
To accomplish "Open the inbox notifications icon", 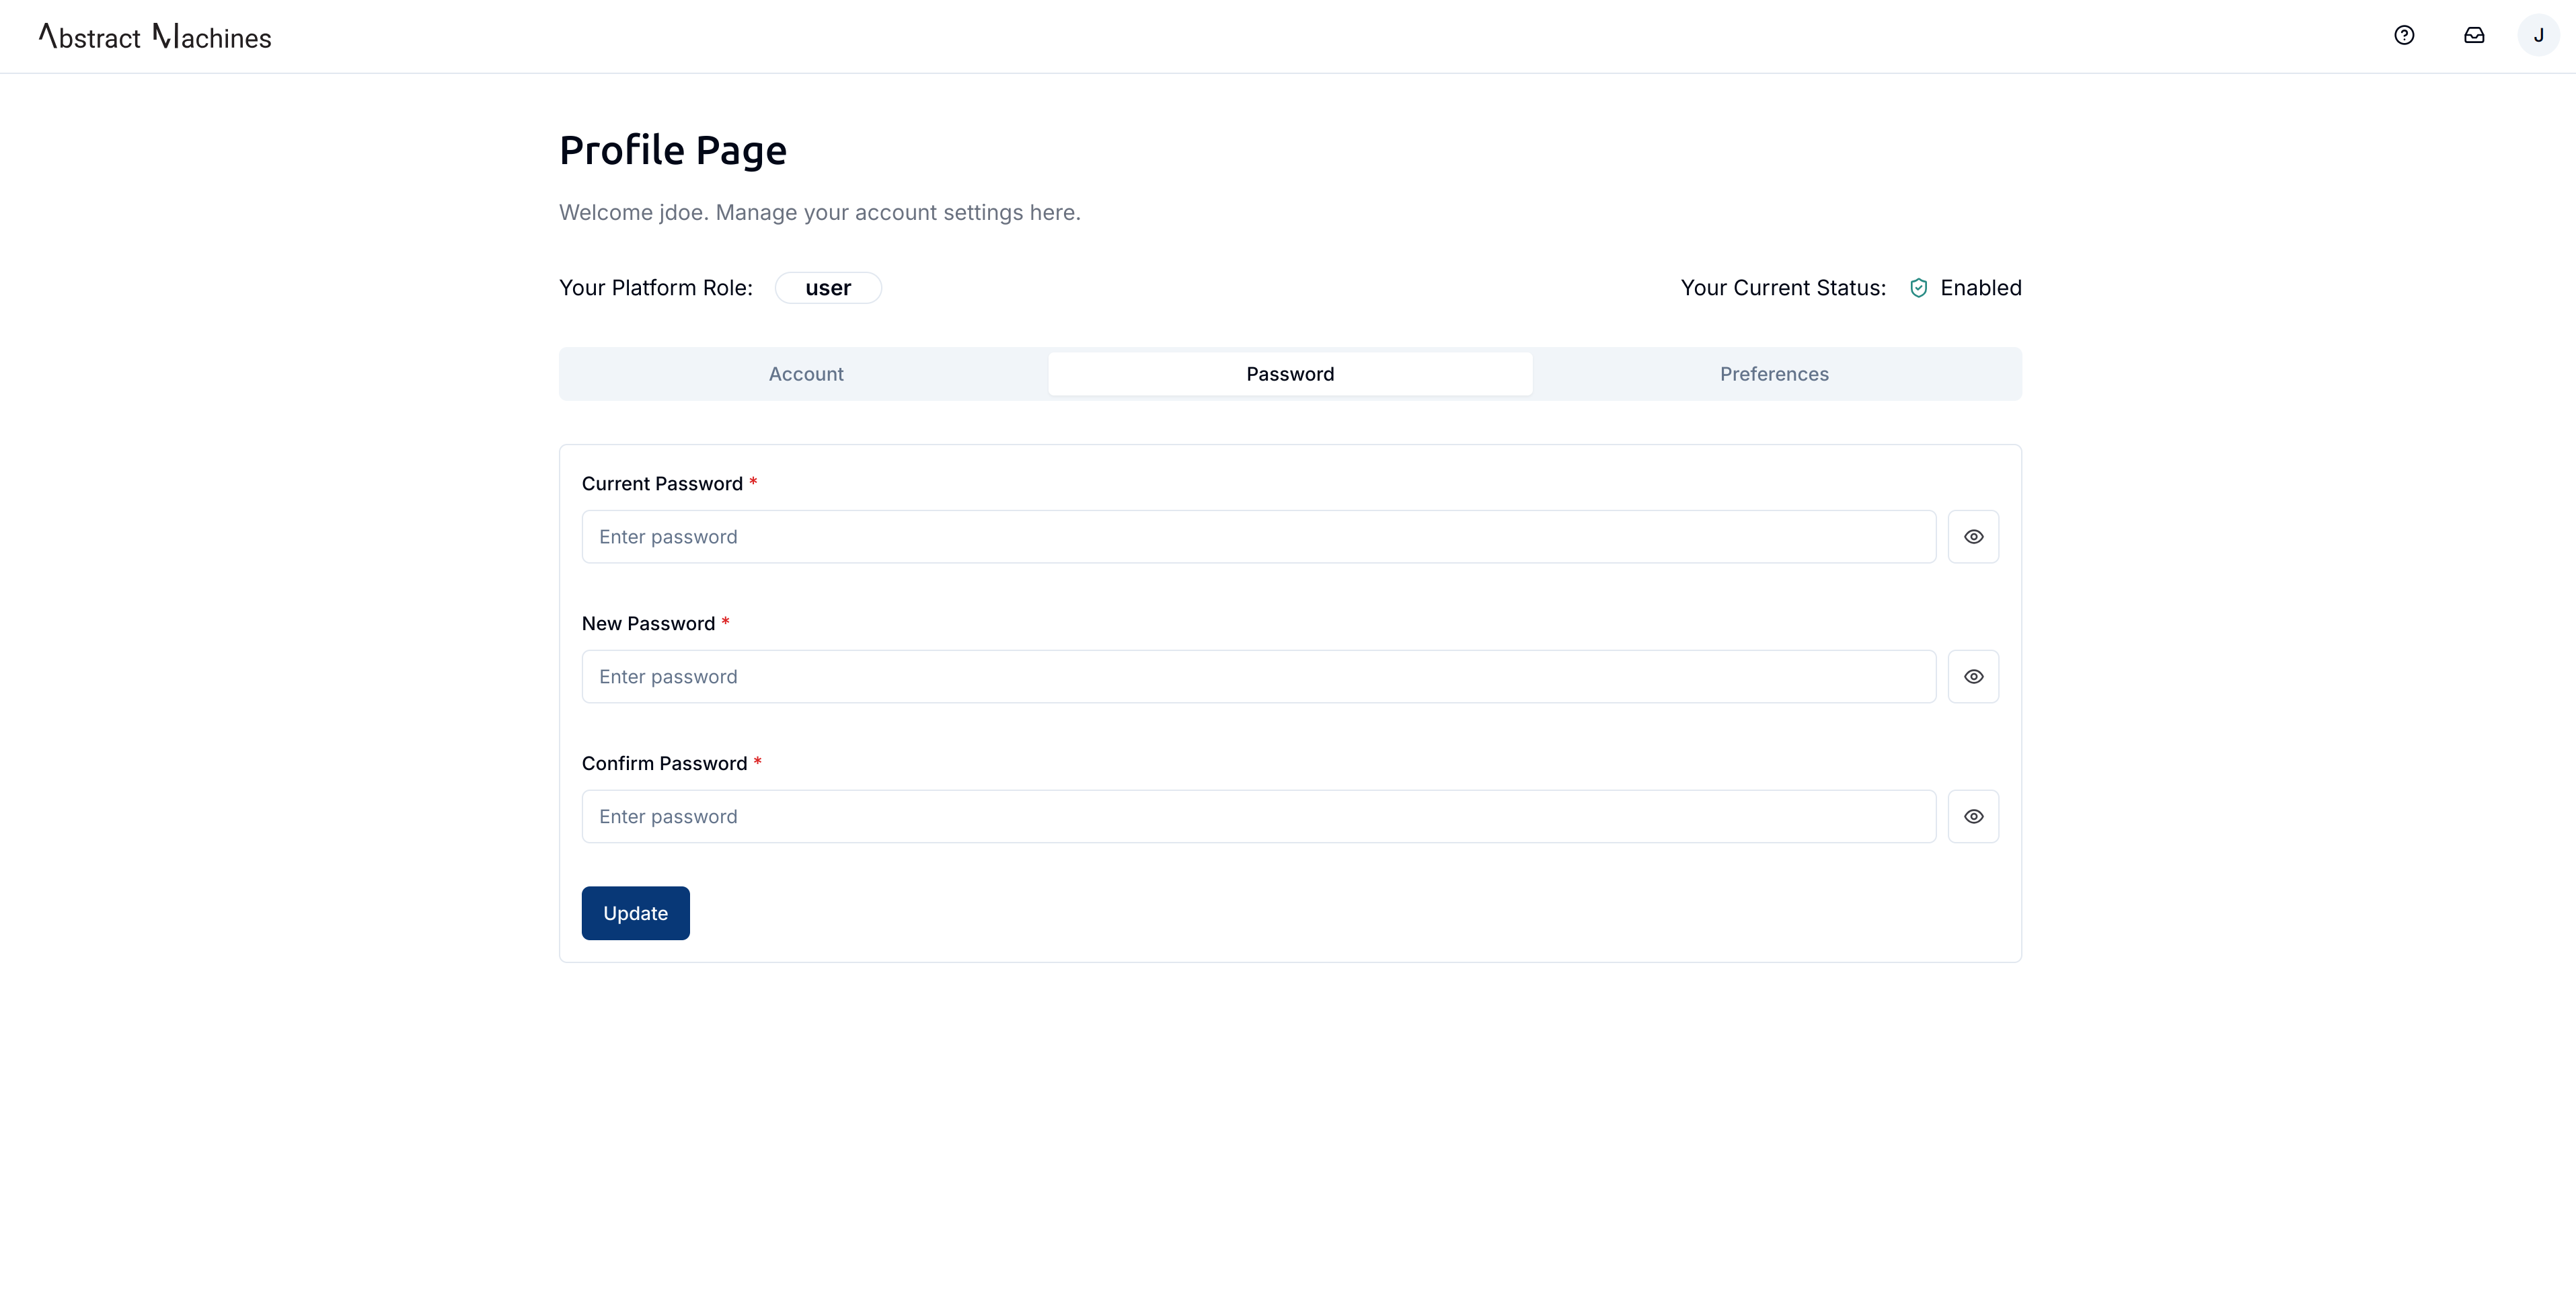I will (x=2474, y=36).
